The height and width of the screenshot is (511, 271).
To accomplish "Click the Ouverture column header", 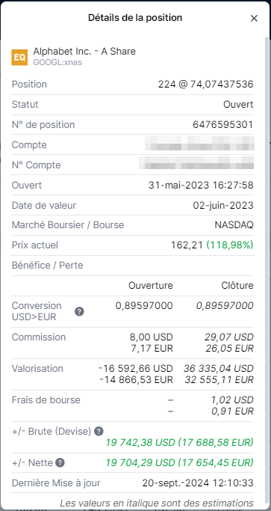I will click(151, 286).
